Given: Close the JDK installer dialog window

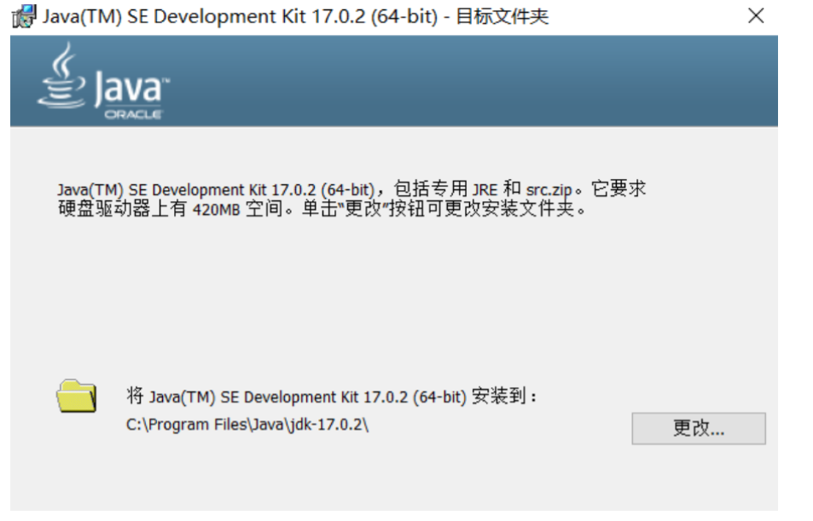Looking at the screenshot, I should 756,16.
